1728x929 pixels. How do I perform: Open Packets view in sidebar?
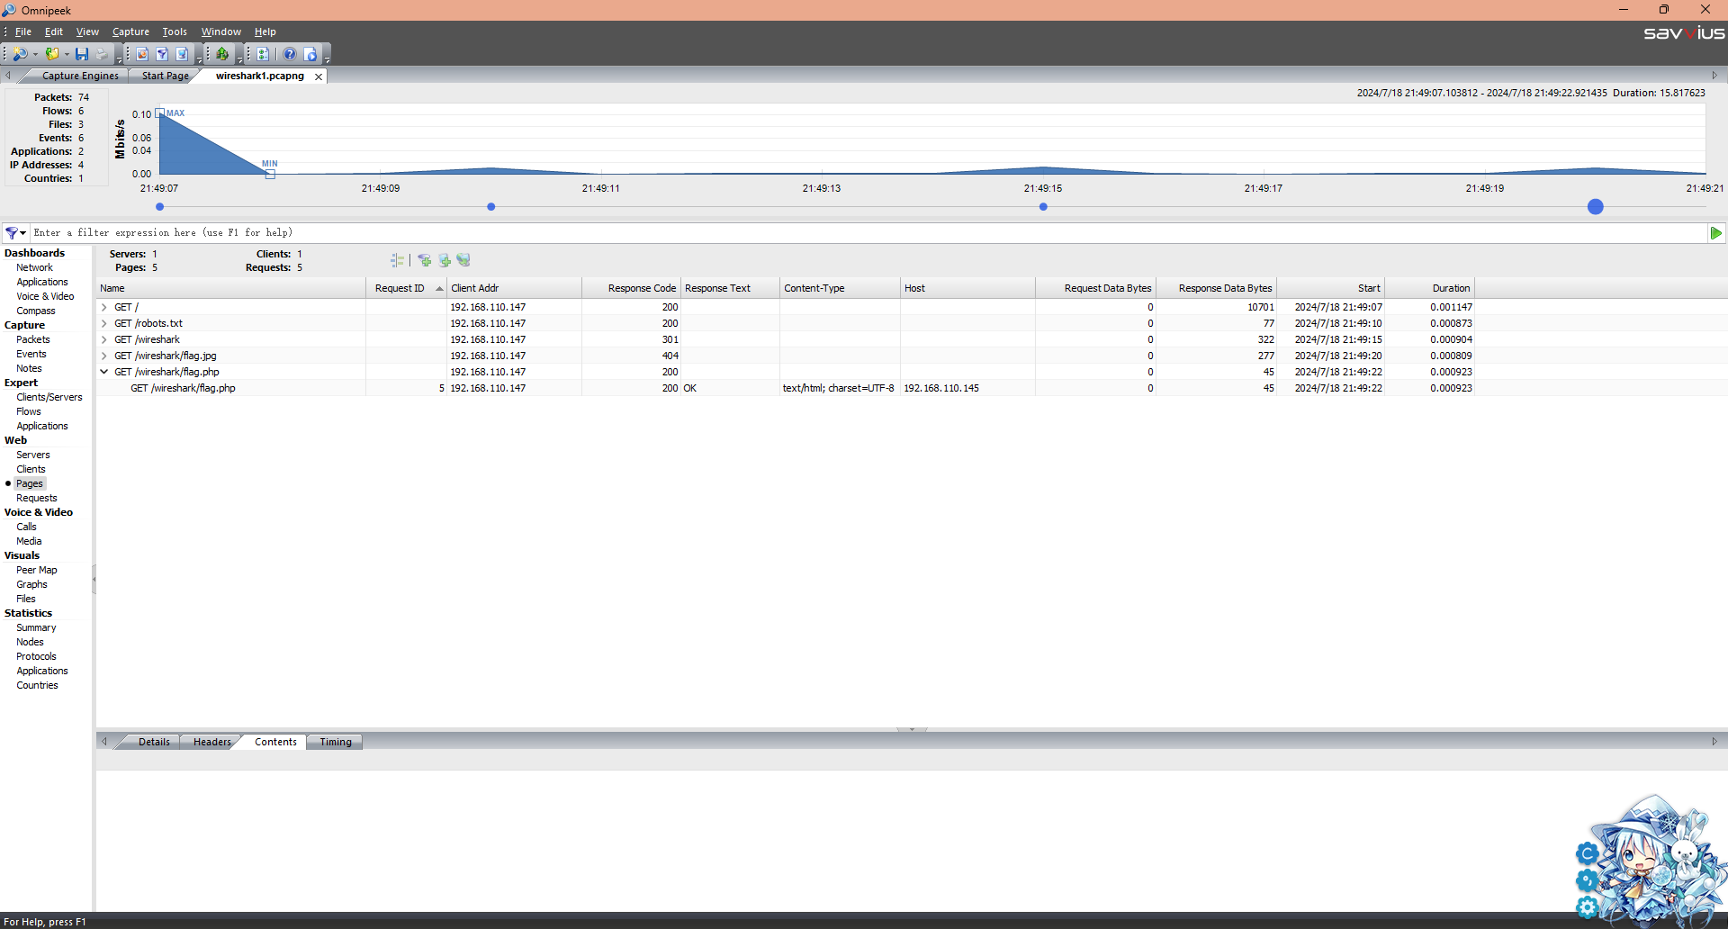pyautogui.click(x=33, y=339)
